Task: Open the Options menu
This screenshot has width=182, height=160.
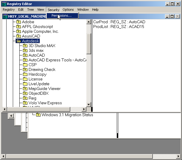Action: click(x=68, y=10)
